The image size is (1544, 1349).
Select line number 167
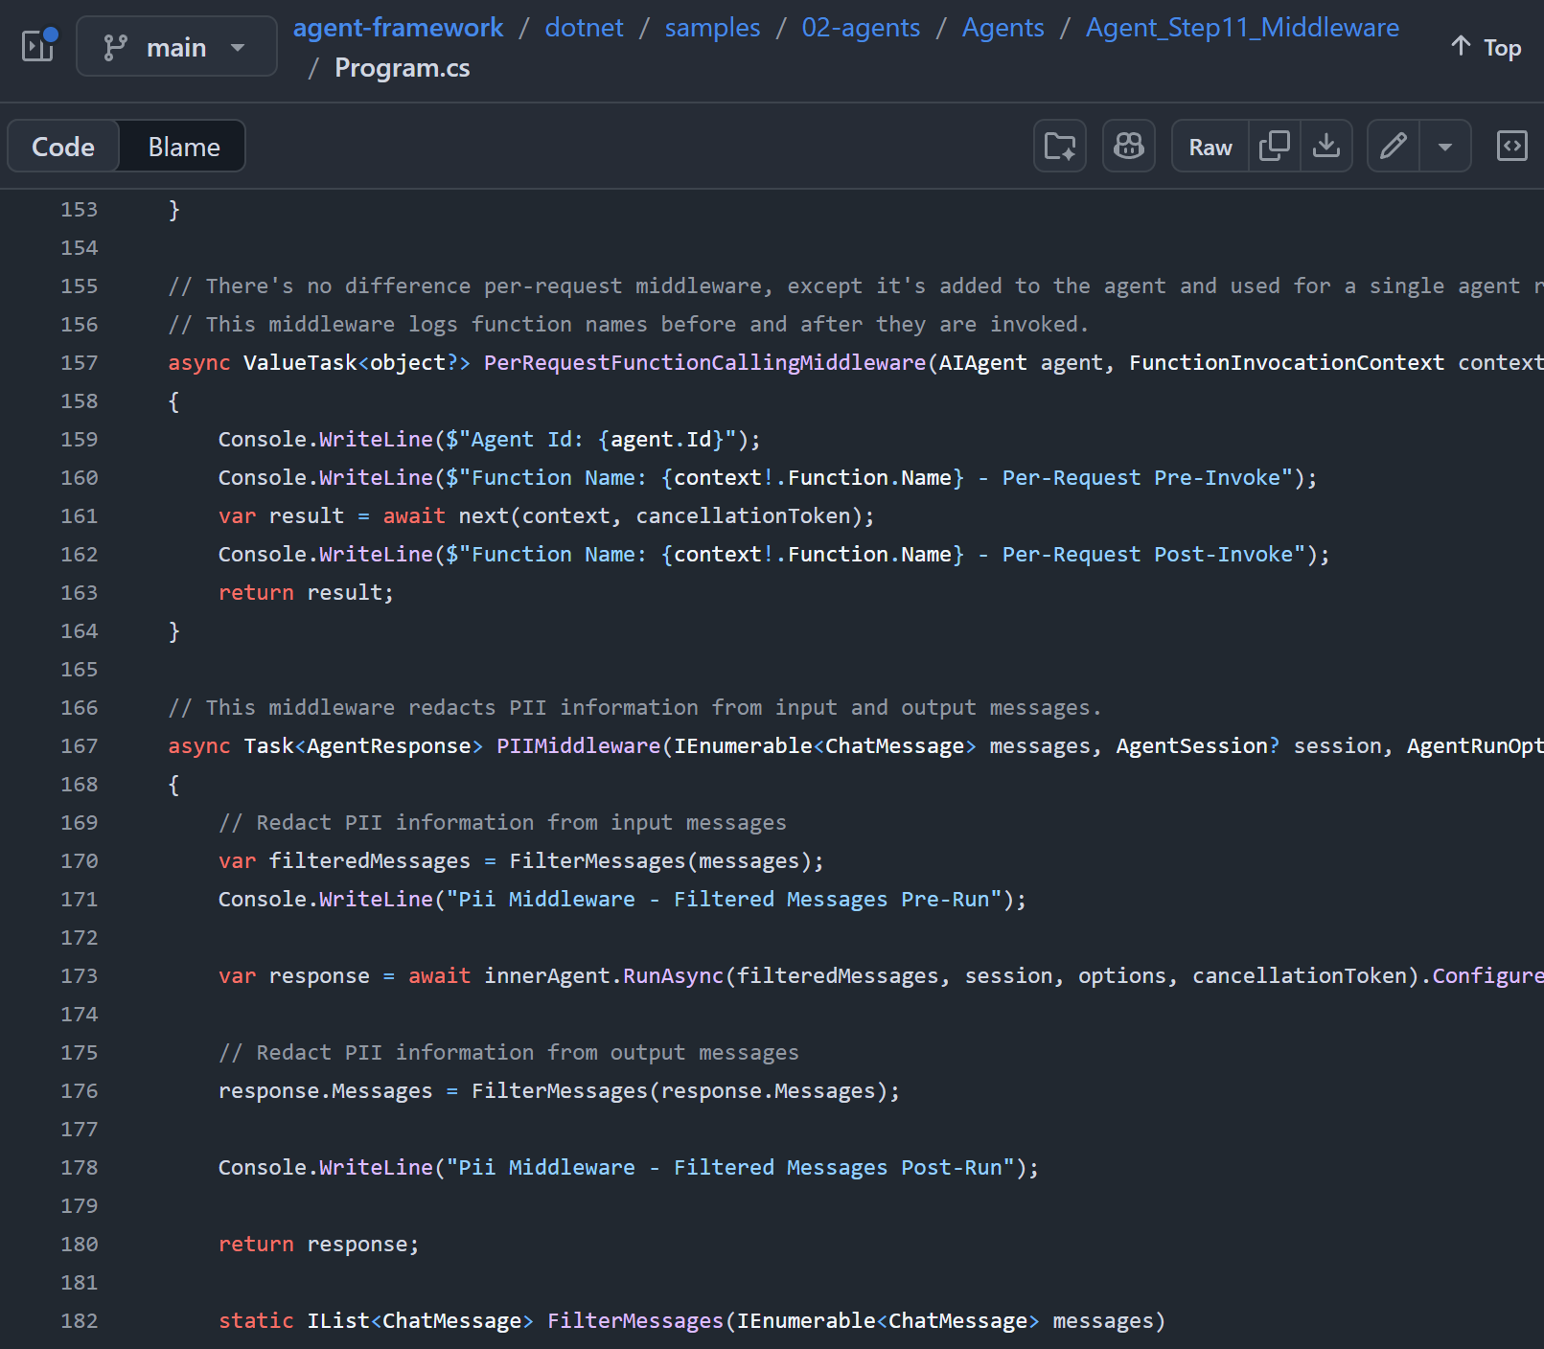tap(80, 745)
